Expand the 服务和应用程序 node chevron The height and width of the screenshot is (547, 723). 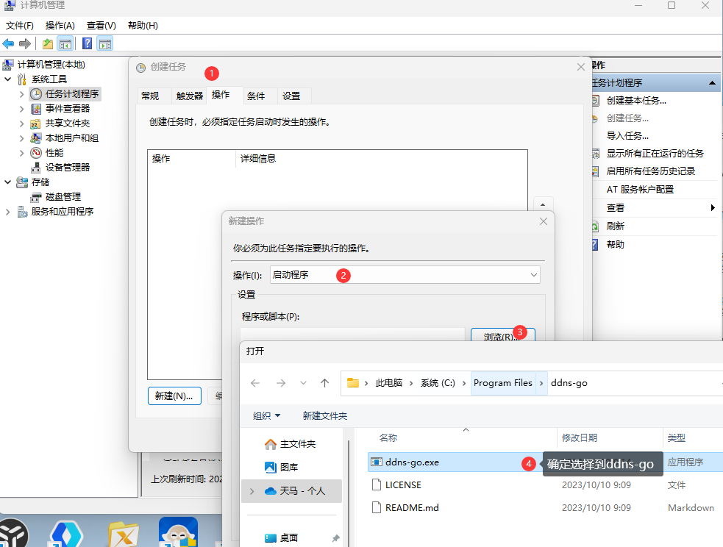click(8, 212)
